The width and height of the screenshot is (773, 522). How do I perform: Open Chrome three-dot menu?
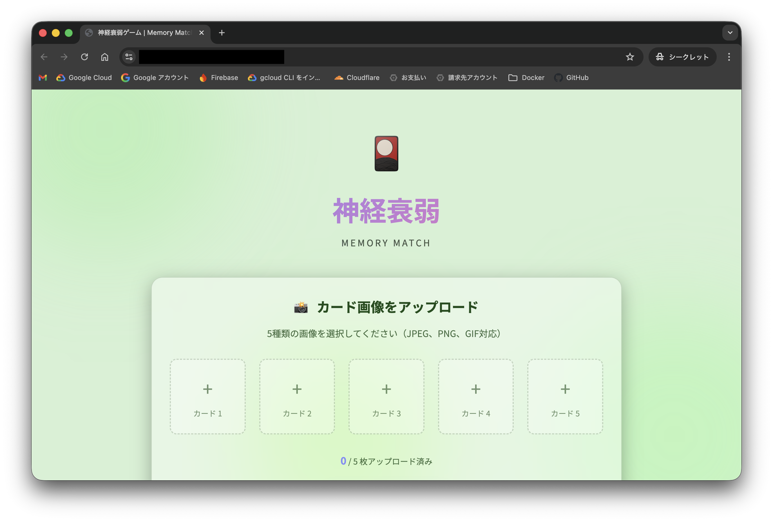pyautogui.click(x=729, y=57)
